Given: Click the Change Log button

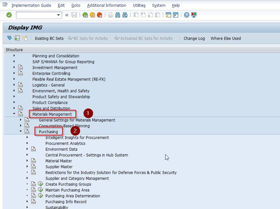Looking at the screenshot, I should (194, 39).
